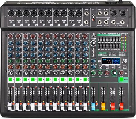Click the green AUX1 master knob
The image size is (136, 119).
coord(93,73)
